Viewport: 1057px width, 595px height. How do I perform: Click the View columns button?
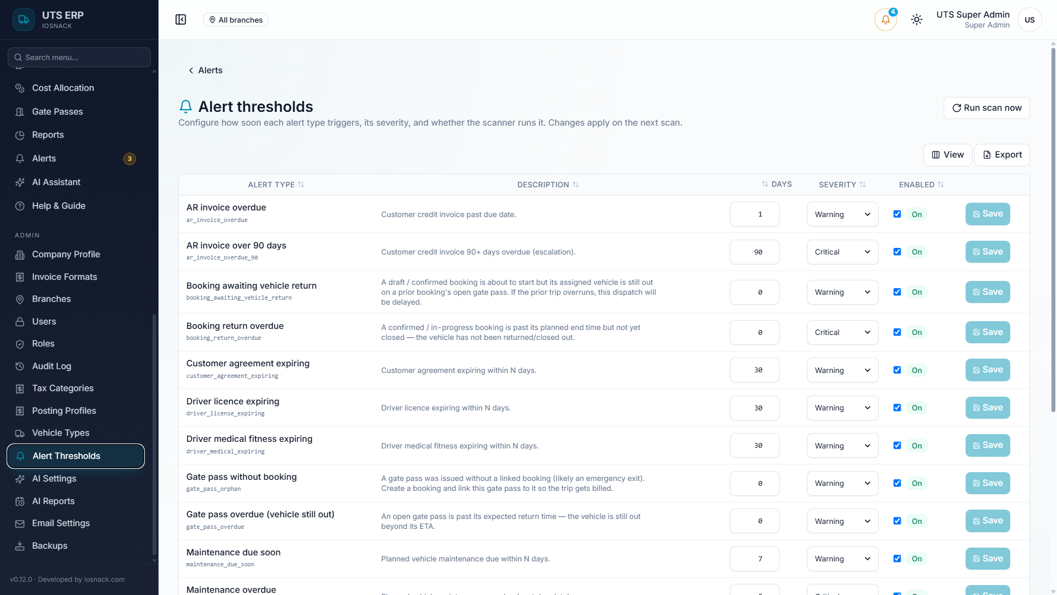(947, 155)
